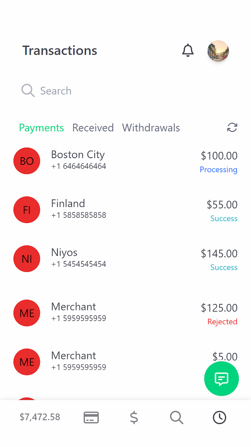Select the clock history icon
This screenshot has width=251, height=447.
click(219, 417)
